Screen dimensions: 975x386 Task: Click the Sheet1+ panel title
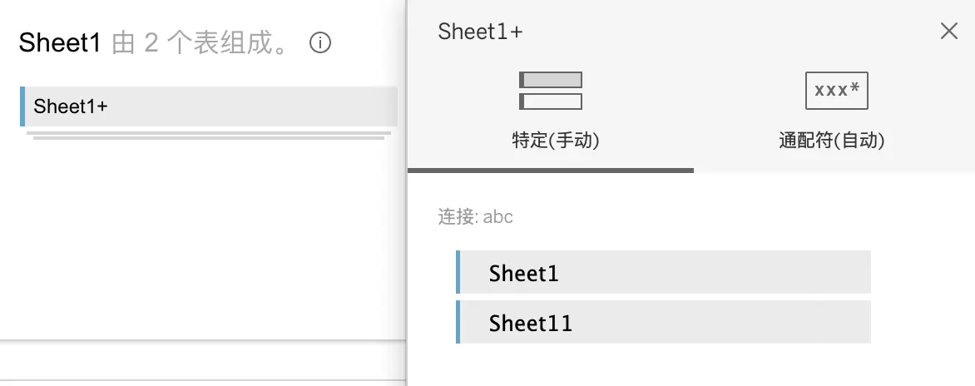[480, 32]
